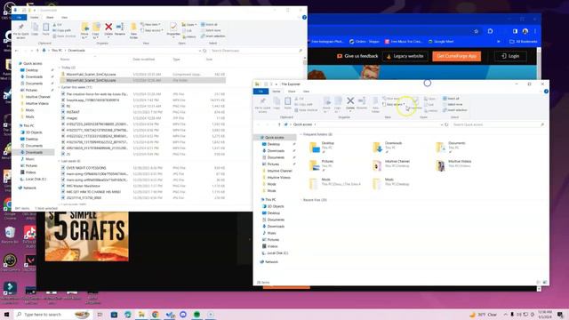
Task: Click the Legacy website button in Chrome
Action: pyautogui.click(x=405, y=56)
